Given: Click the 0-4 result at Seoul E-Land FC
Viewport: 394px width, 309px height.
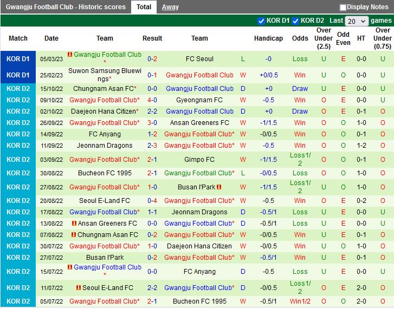Looking at the screenshot, I should 152,201.
